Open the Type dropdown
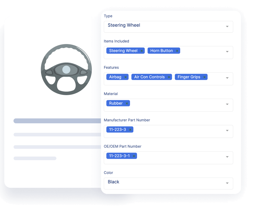Screen dimensions: 254x209 [x=227, y=27]
